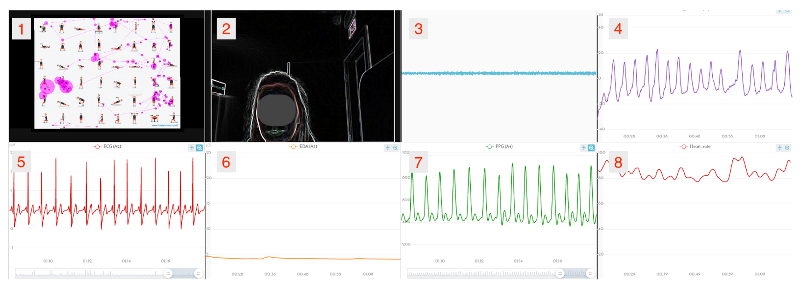Click the left handle of ECG range slider
This screenshot has height=287, width=808.
168,273
